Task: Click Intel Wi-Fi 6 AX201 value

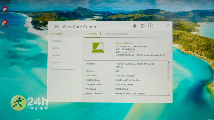Action: pos(130,94)
